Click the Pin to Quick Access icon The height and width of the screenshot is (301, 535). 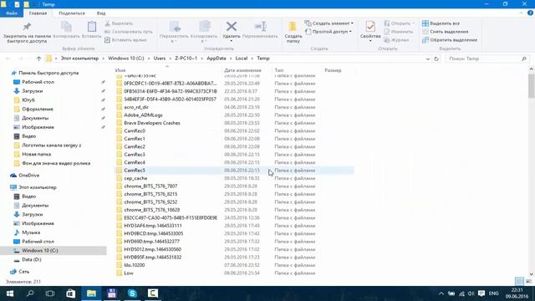pos(27,27)
